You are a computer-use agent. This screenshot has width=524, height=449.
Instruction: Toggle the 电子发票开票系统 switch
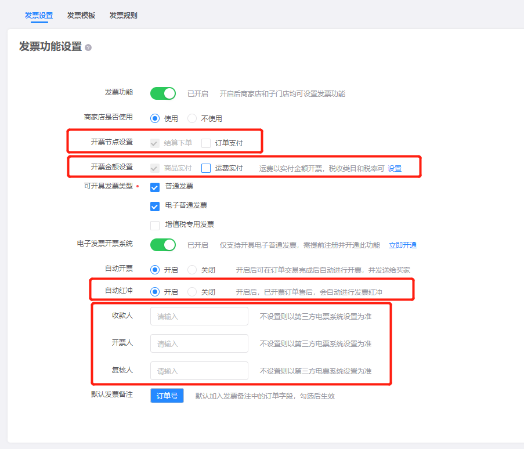[163, 245]
